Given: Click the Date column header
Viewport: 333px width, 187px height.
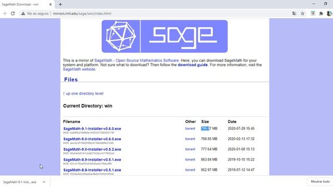Looking at the screenshot, I should (232, 122).
